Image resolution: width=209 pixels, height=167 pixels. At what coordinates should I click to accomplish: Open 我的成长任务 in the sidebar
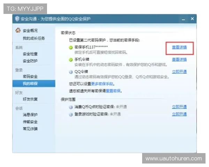pyautogui.click(x=34, y=38)
